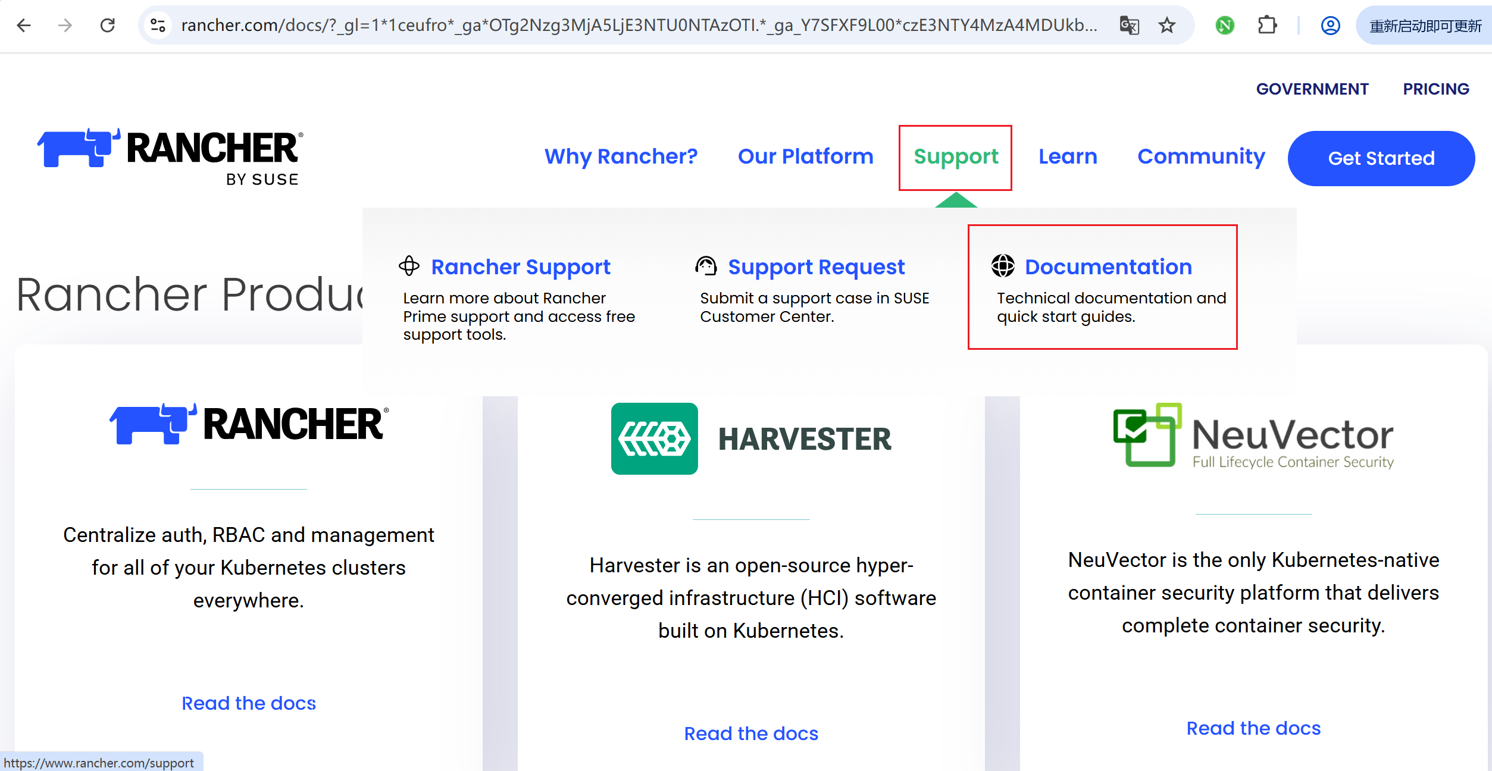Click the Documentation globe icon
1492x771 pixels.
tap(1003, 266)
